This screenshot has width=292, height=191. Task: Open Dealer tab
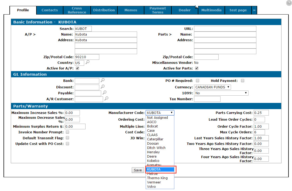185,10
